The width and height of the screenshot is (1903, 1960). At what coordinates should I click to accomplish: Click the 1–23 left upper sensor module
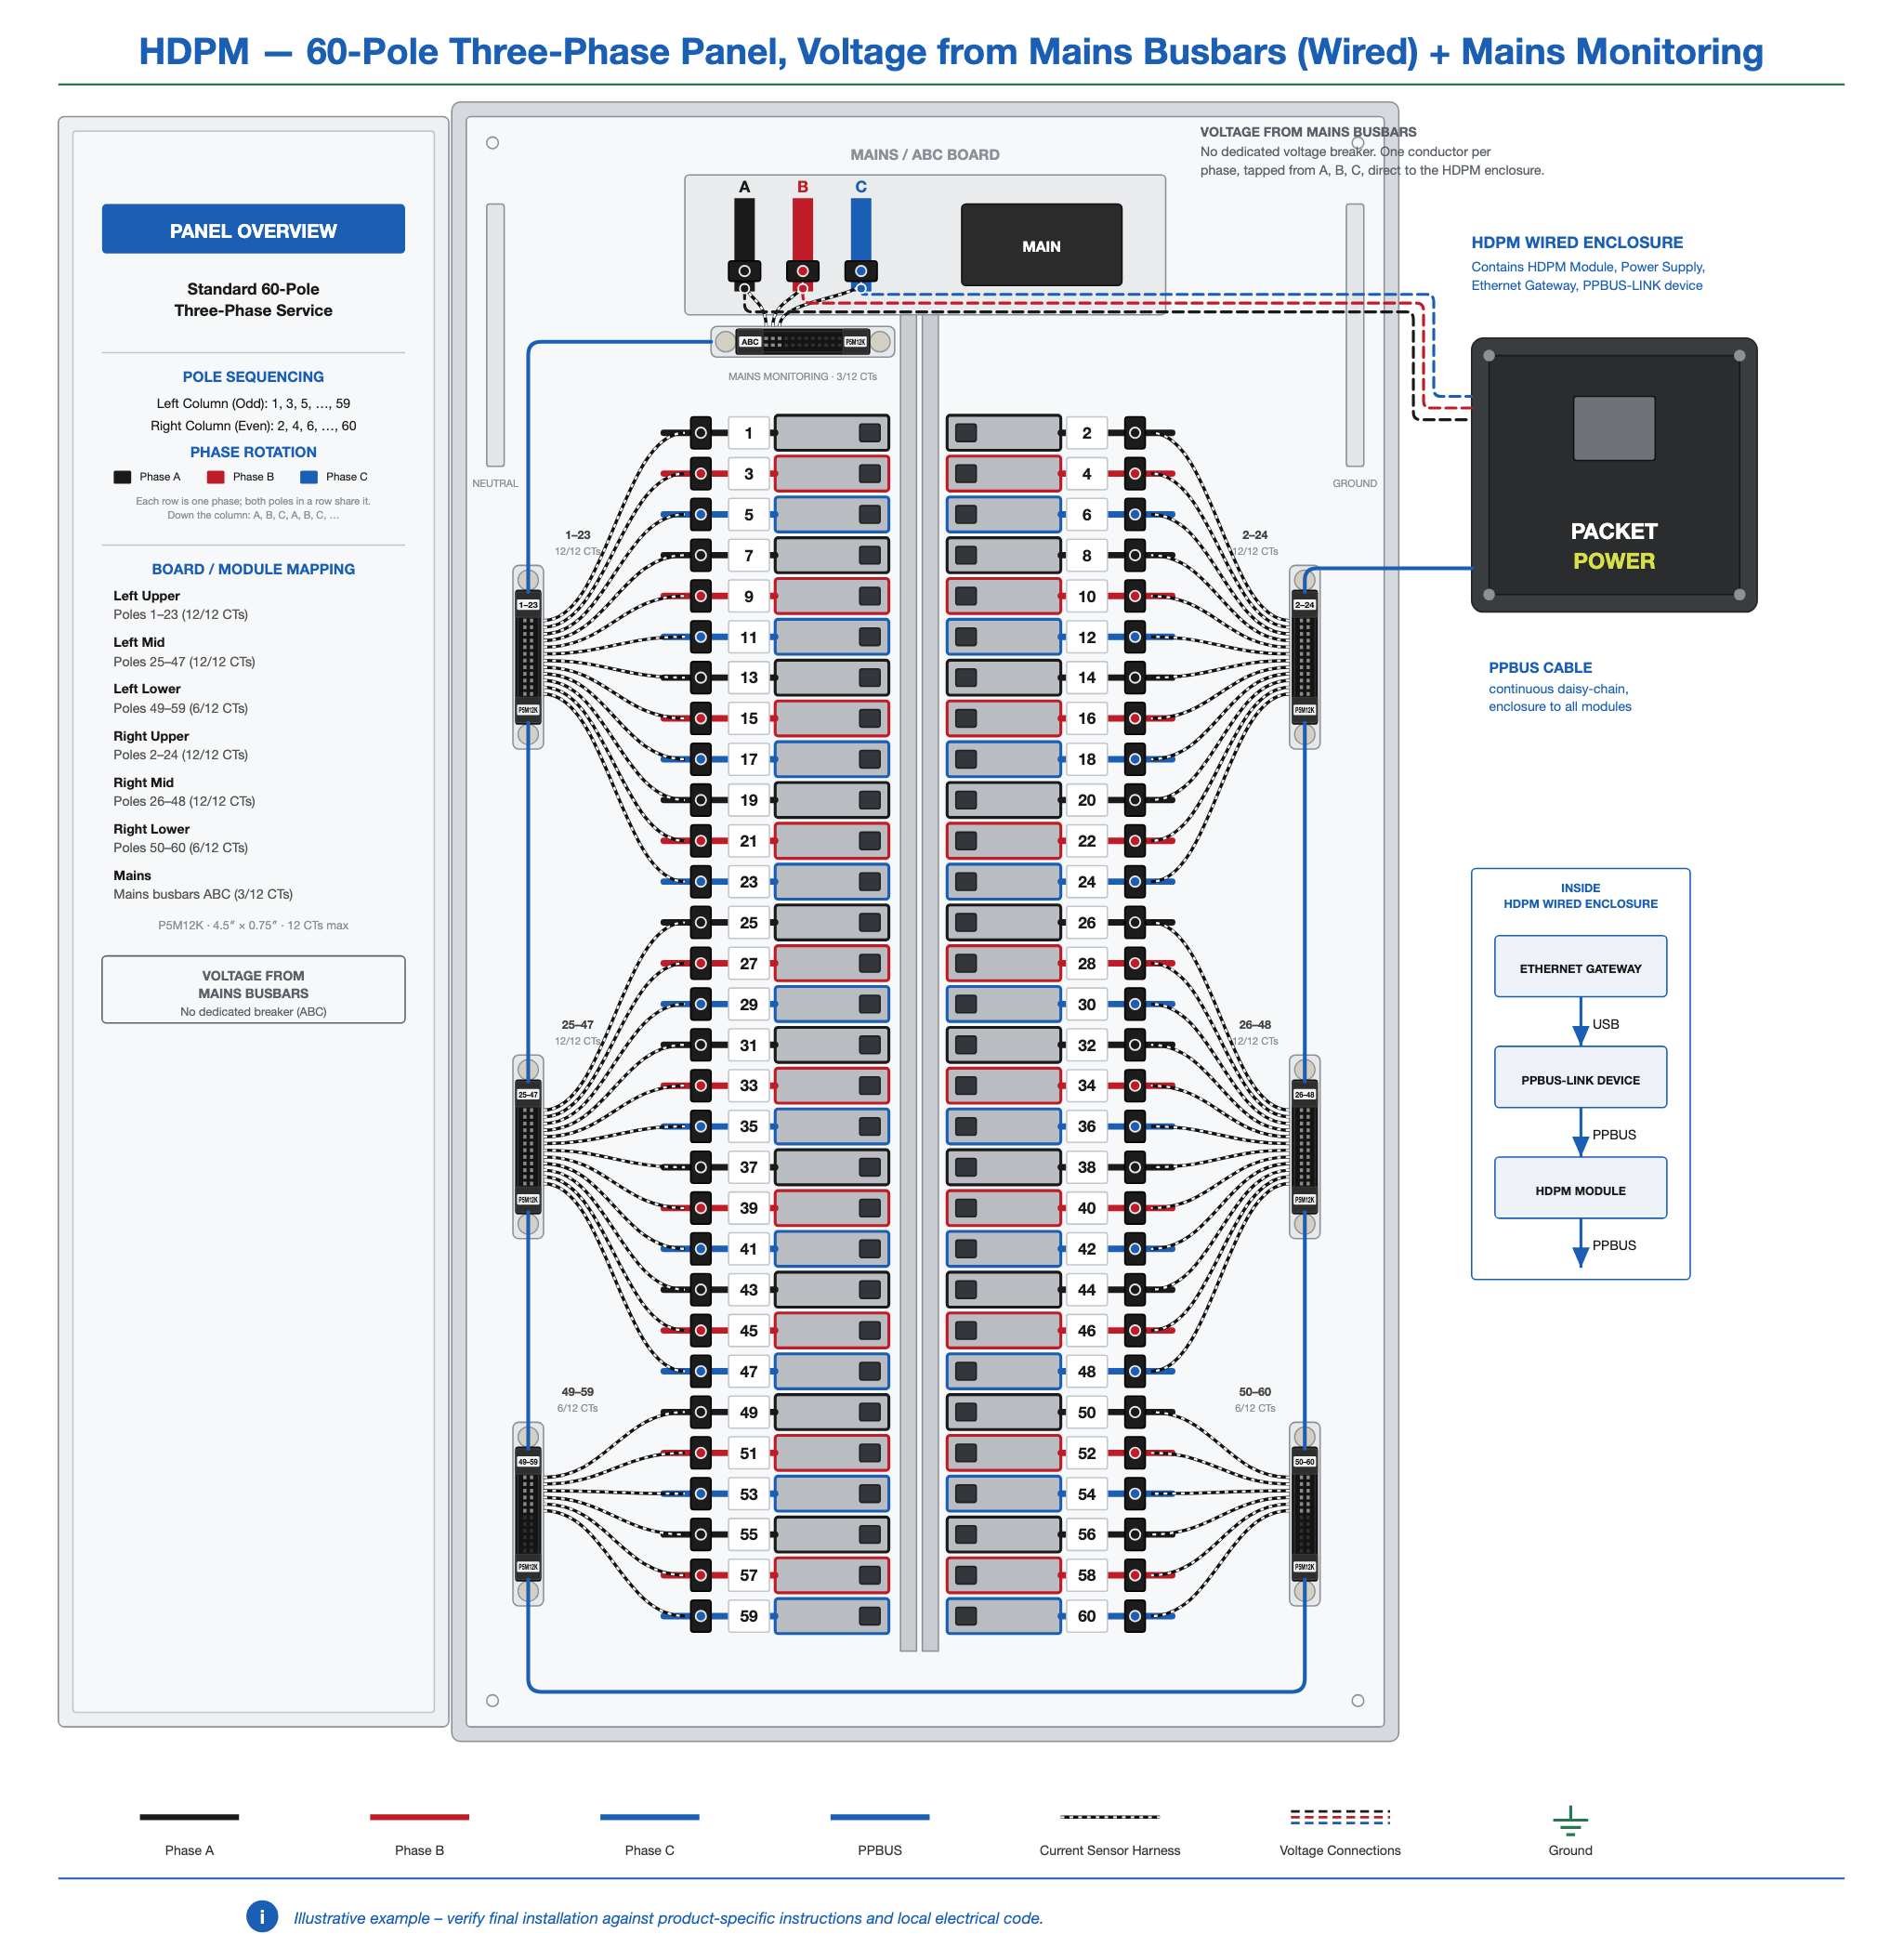[528, 657]
